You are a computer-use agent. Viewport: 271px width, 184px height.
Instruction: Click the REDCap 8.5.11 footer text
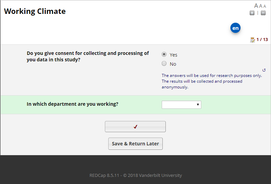[136, 175]
